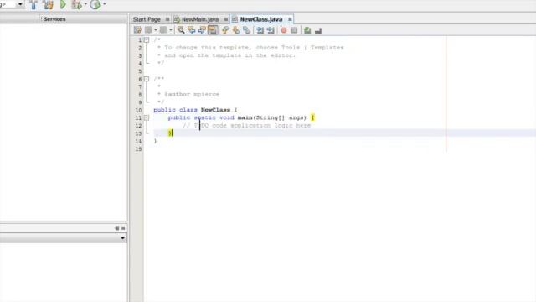Click the 'main(String[] args)' method text
The height and width of the screenshot is (302, 536).
coord(272,117)
